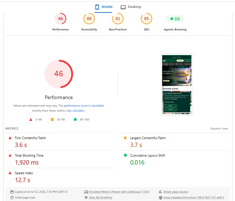This screenshot has width=235, height=201.
Task: Click 'Using HeadlessChromium 149.0.7827.155' text
Action: [194, 197]
